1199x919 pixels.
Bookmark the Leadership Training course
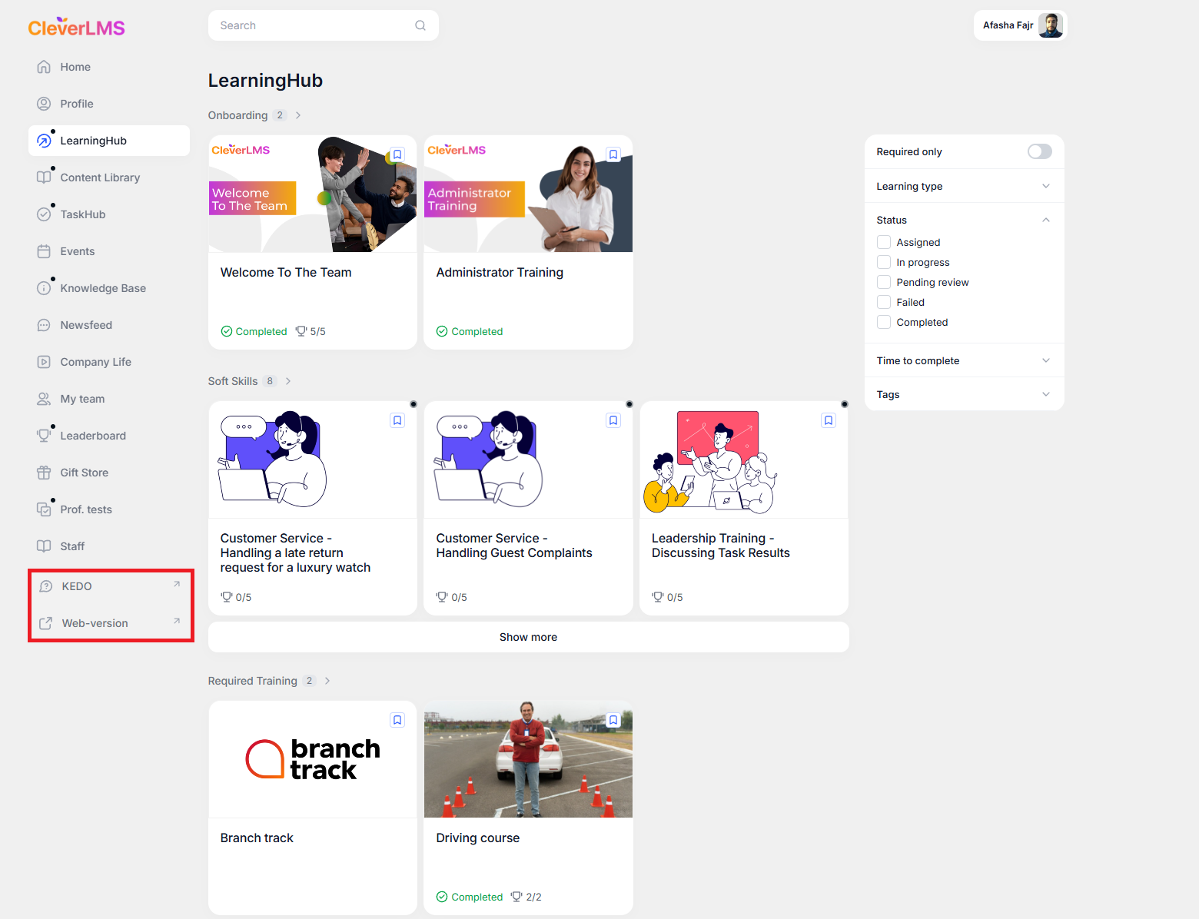pos(829,420)
